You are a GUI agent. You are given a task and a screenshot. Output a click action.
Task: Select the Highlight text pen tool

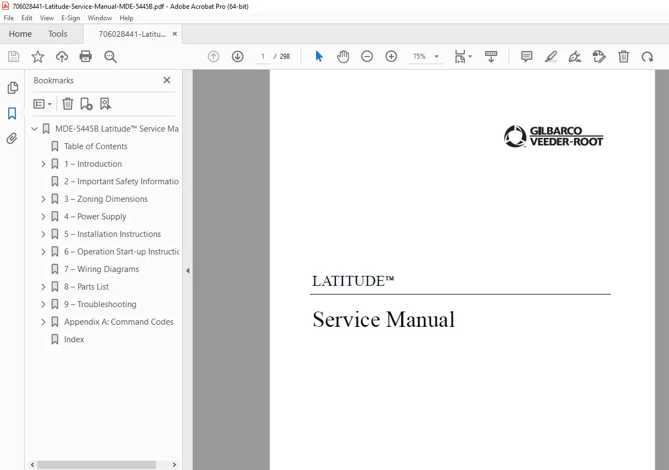[x=551, y=56]
